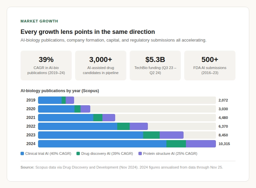Open the 500+ FDA AI submissions card
Viewport: 256px width, 188px height.
(x=210, y=65)
